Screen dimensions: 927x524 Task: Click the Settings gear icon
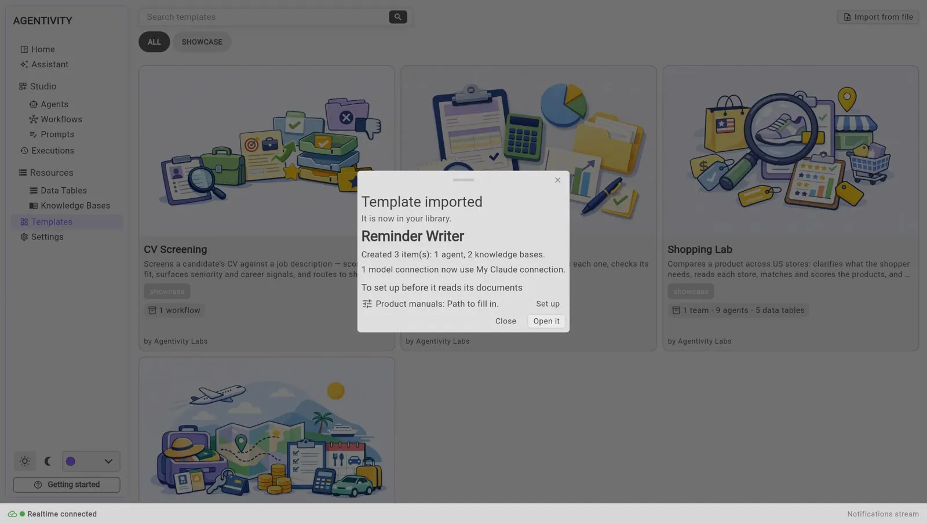pyautogui.click(x=24, y=237)
